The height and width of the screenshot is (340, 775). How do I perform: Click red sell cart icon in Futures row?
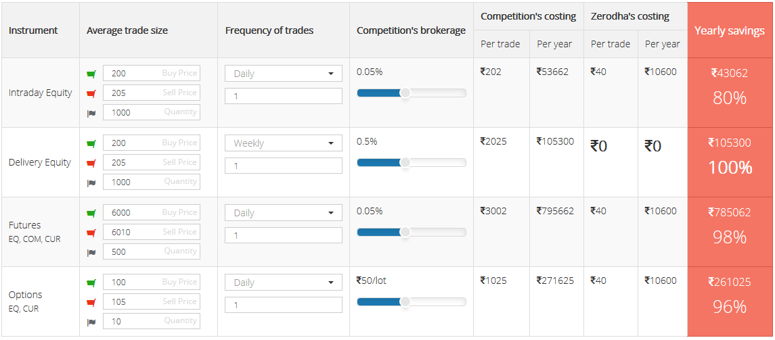[91, 233]
